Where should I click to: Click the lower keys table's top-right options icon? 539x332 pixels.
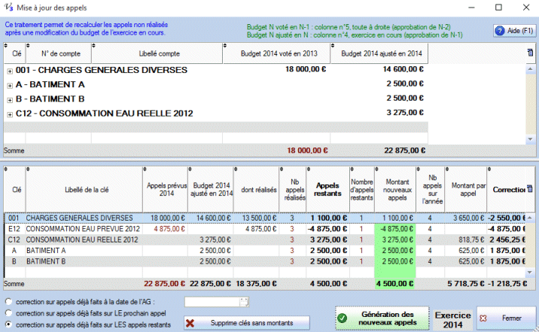point(529,190)
